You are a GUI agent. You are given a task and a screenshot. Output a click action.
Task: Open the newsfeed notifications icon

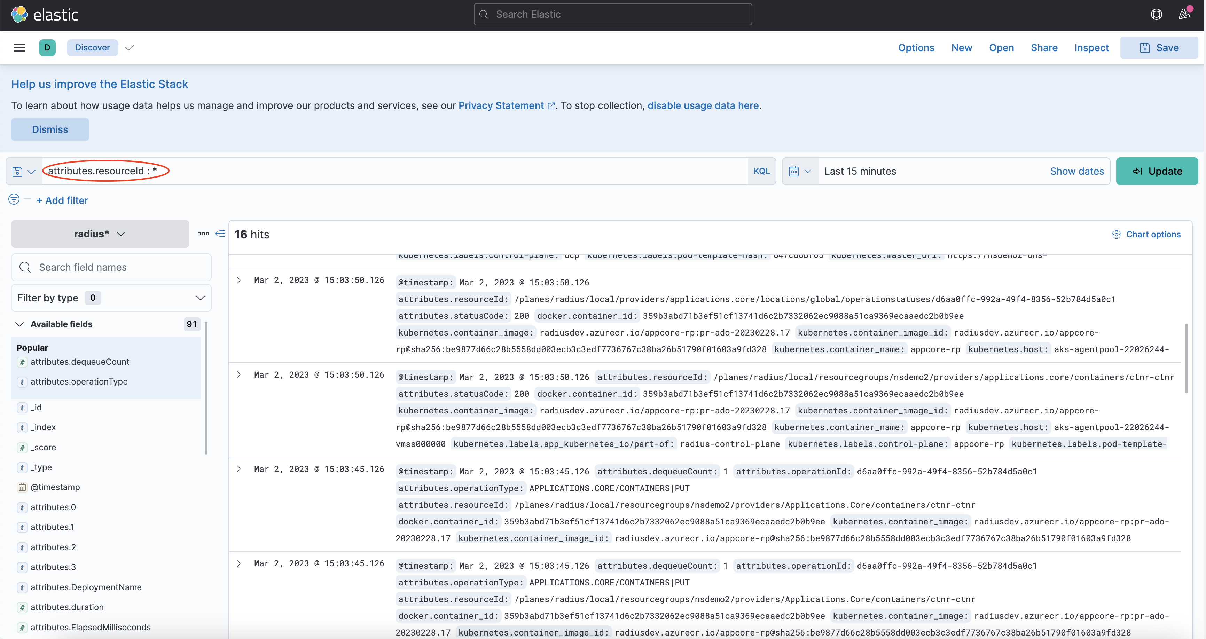(x=1184, y=14)
